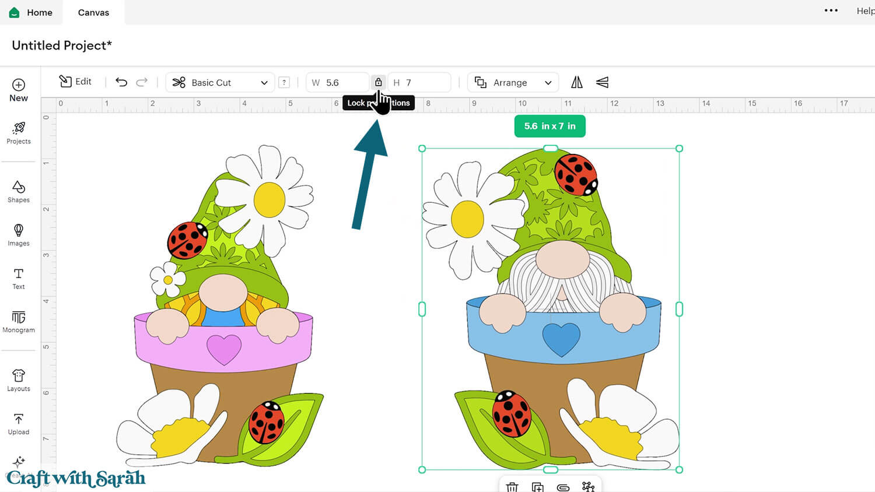Switch to the Canvas tab
875x492 pixels.
(x=93, y=12)
